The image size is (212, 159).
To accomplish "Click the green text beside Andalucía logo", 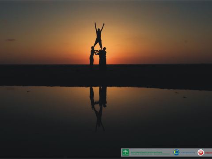I will [x=150, y=153].
